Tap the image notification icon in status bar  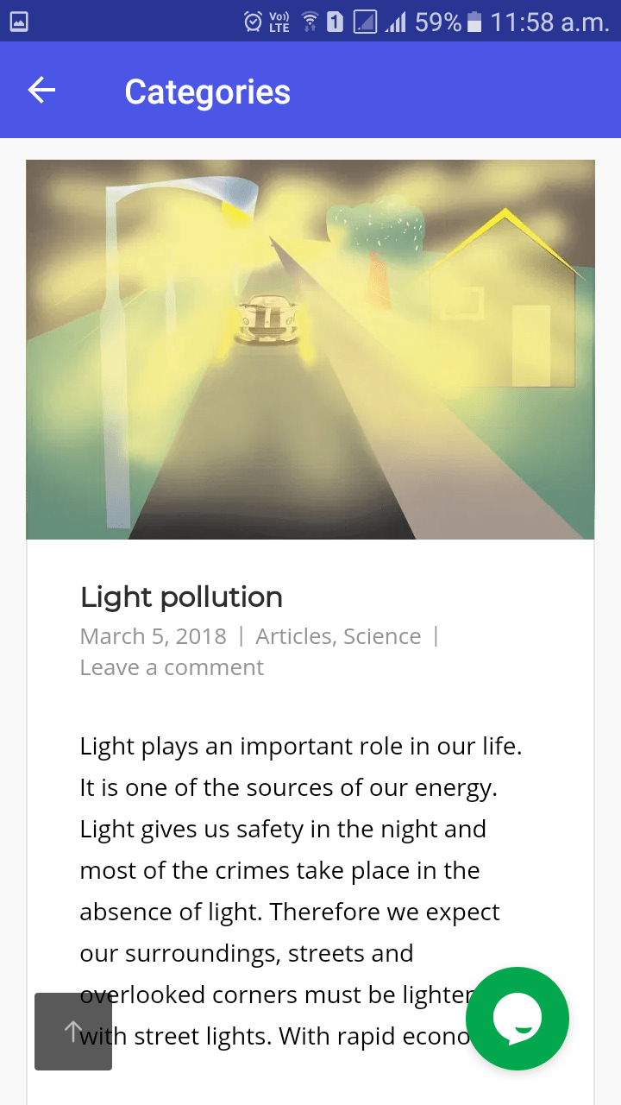click(x=18, y=22)
